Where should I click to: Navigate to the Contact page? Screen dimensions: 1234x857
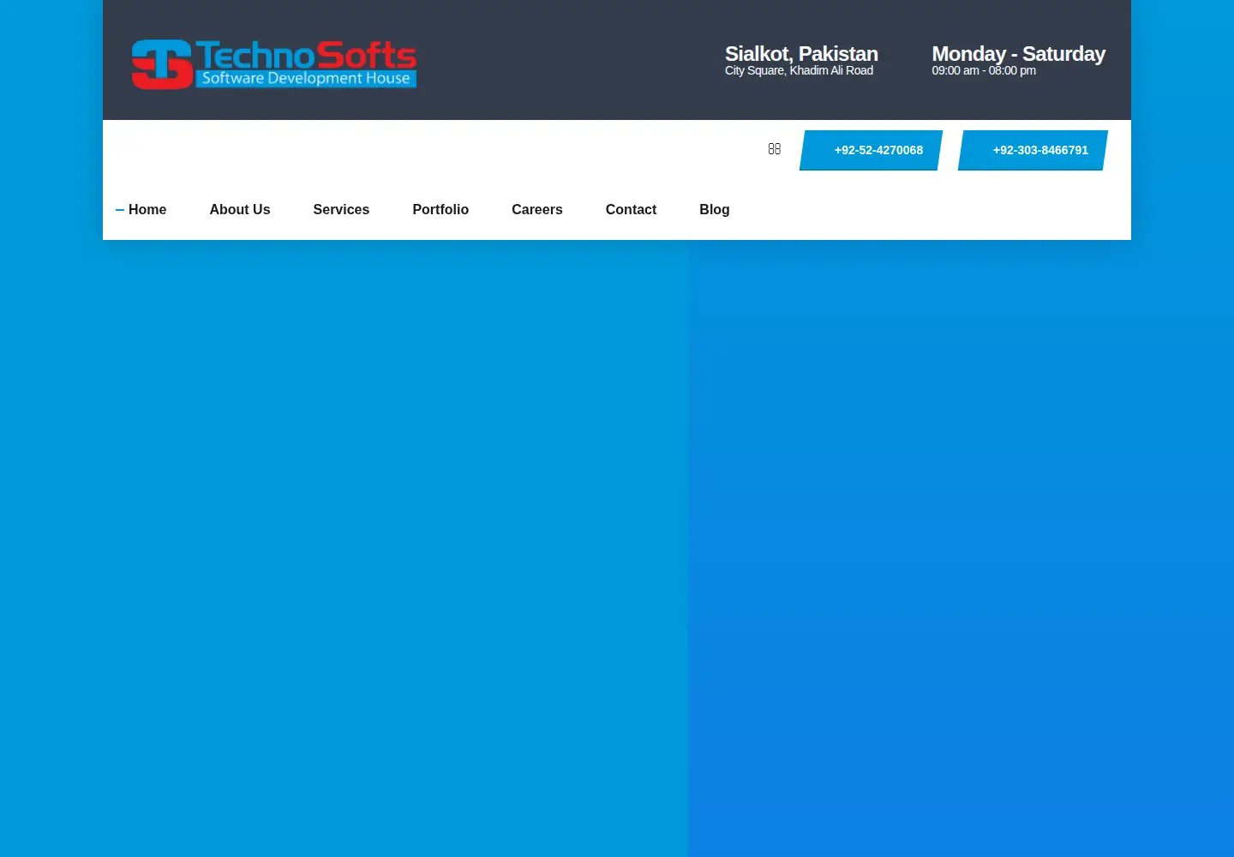click(x=631, y=210)
